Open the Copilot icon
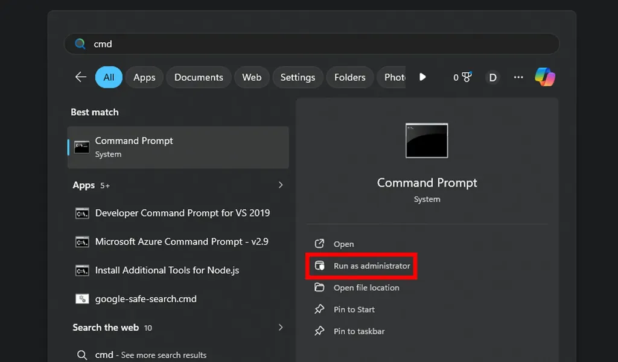 tap(544, 77)
